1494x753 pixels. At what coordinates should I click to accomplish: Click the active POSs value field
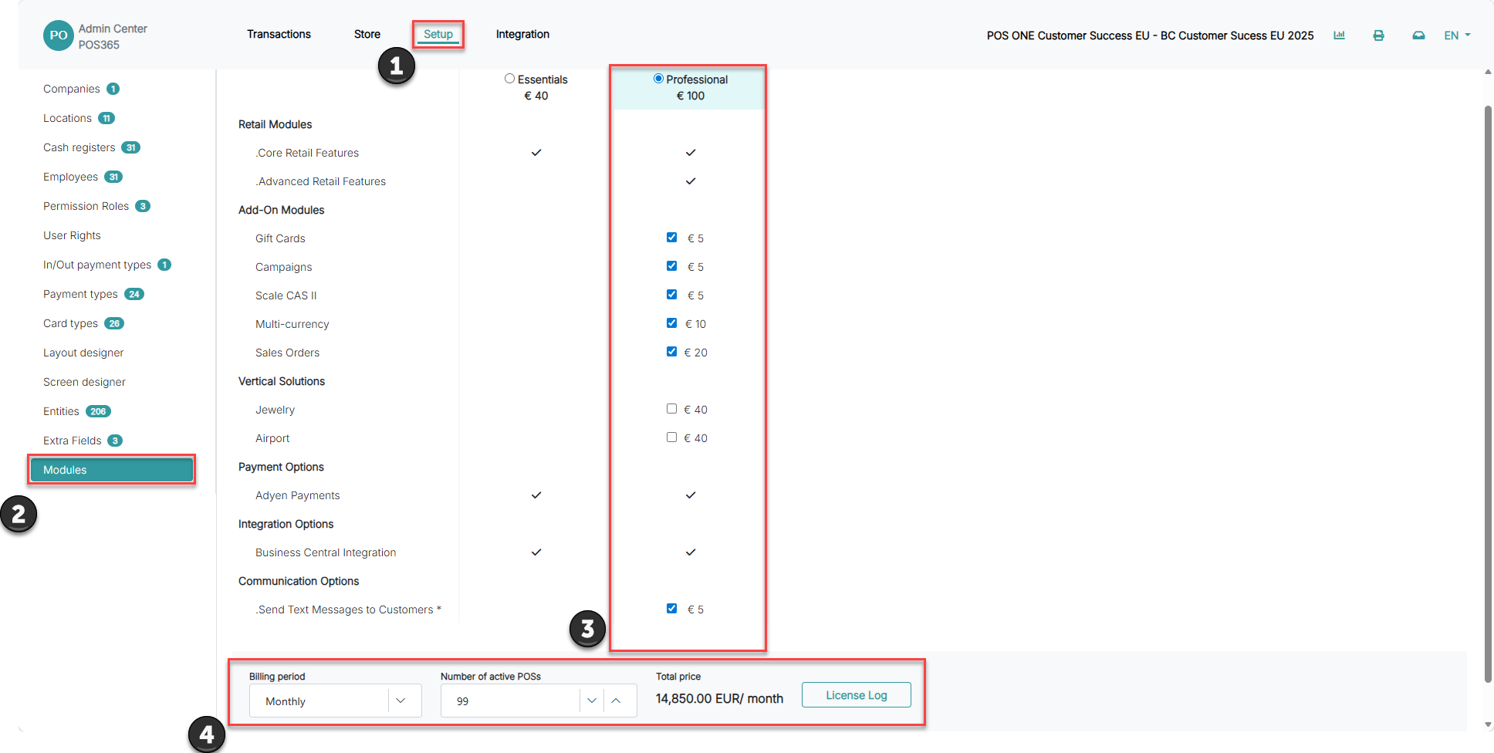(x=510, y=701)
